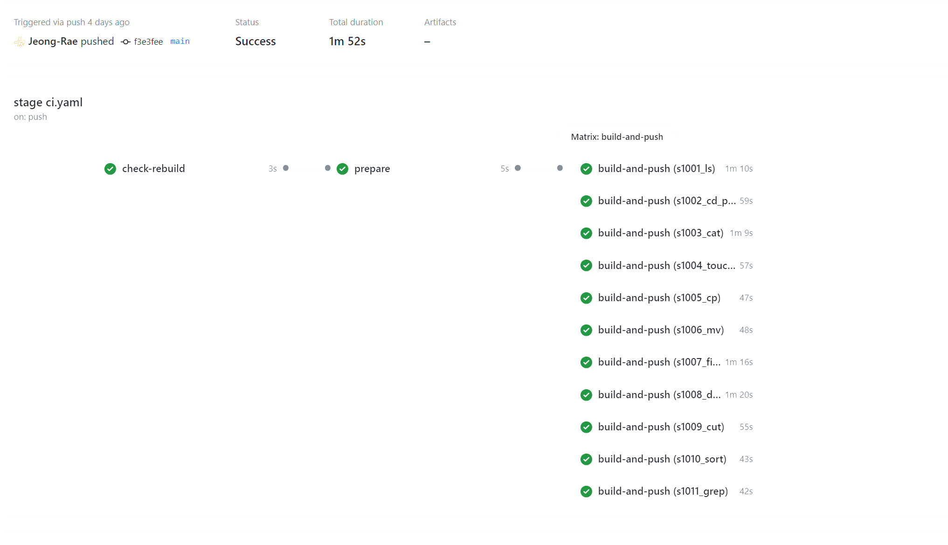Select the success icon for build-and-push (s1005_cp)

[x=586, y=298]
